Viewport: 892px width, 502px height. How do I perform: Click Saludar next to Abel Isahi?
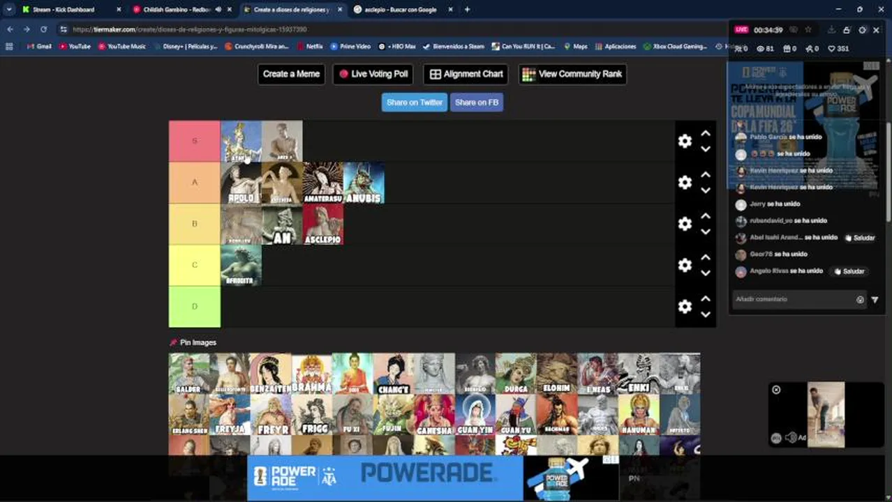[x=859, y=238]
